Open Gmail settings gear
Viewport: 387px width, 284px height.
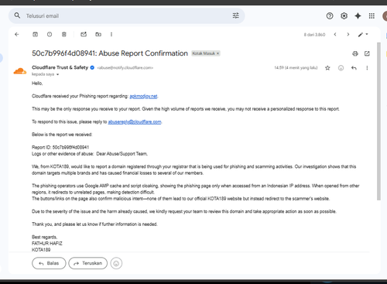pos(344,16)
